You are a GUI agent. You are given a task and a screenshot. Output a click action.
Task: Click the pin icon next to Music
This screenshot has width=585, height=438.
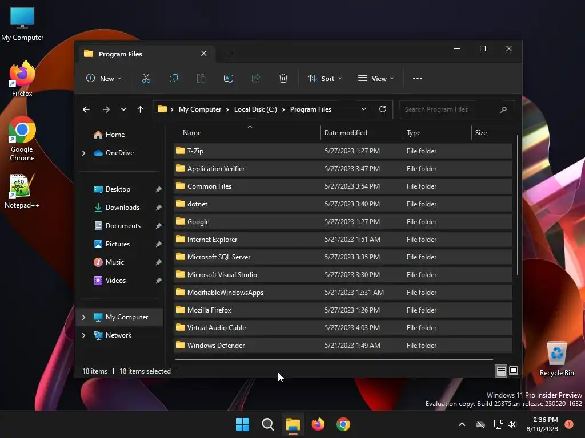coord(159,262)
